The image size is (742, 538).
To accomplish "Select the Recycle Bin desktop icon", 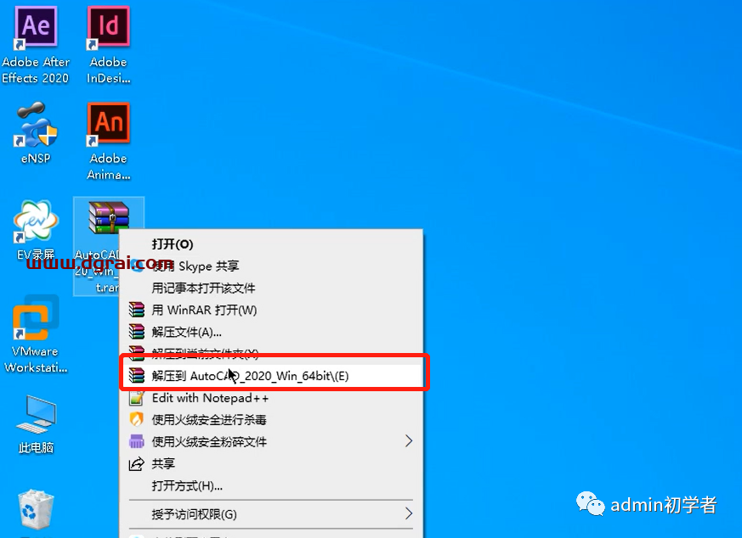I will pos(36,510).
